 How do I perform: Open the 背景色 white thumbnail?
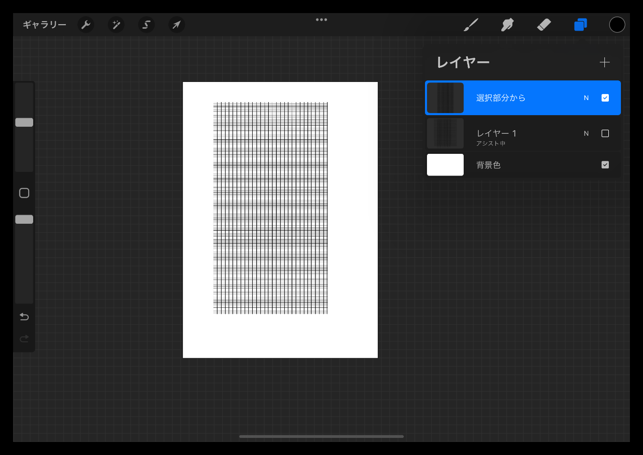pyautogui.click(x=445, y=165)
